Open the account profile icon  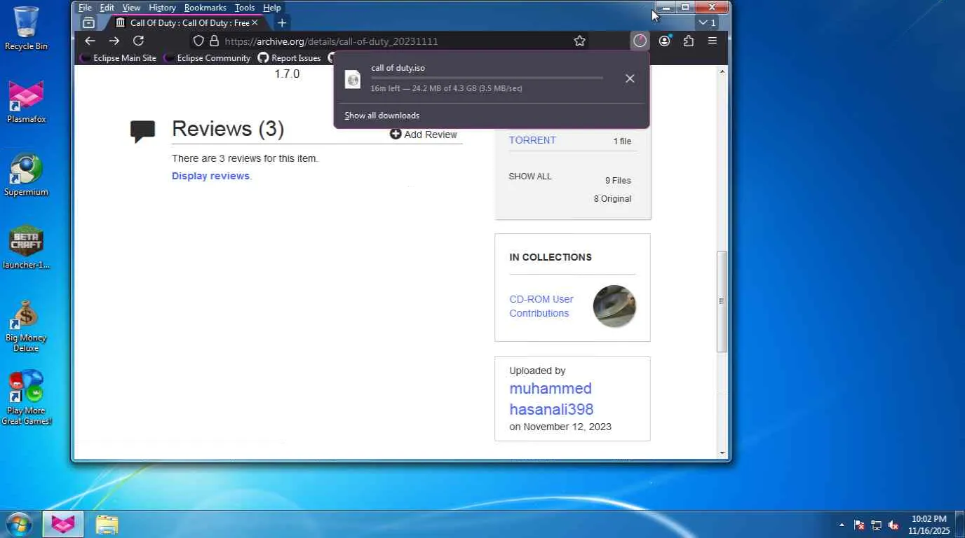[665, 41]
